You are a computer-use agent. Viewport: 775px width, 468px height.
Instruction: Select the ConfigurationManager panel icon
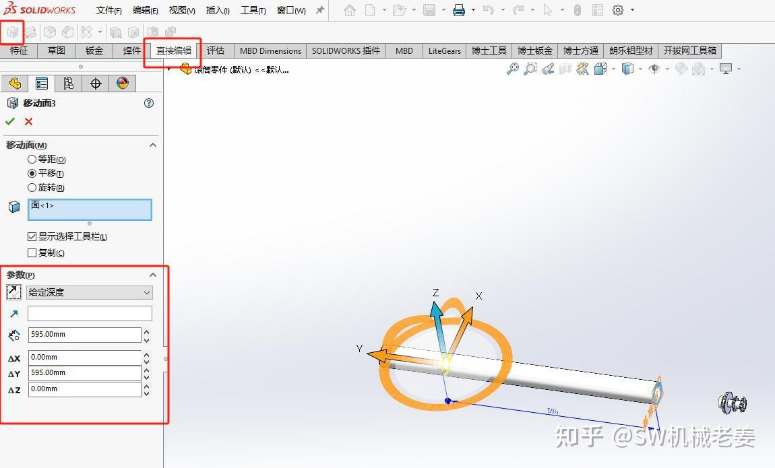(x=68, y=83)
